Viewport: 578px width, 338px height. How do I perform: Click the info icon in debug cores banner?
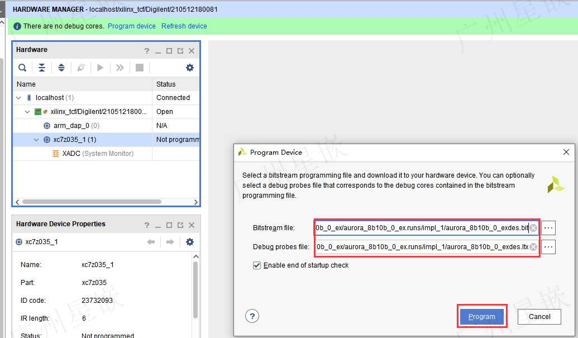click(17, 26)
